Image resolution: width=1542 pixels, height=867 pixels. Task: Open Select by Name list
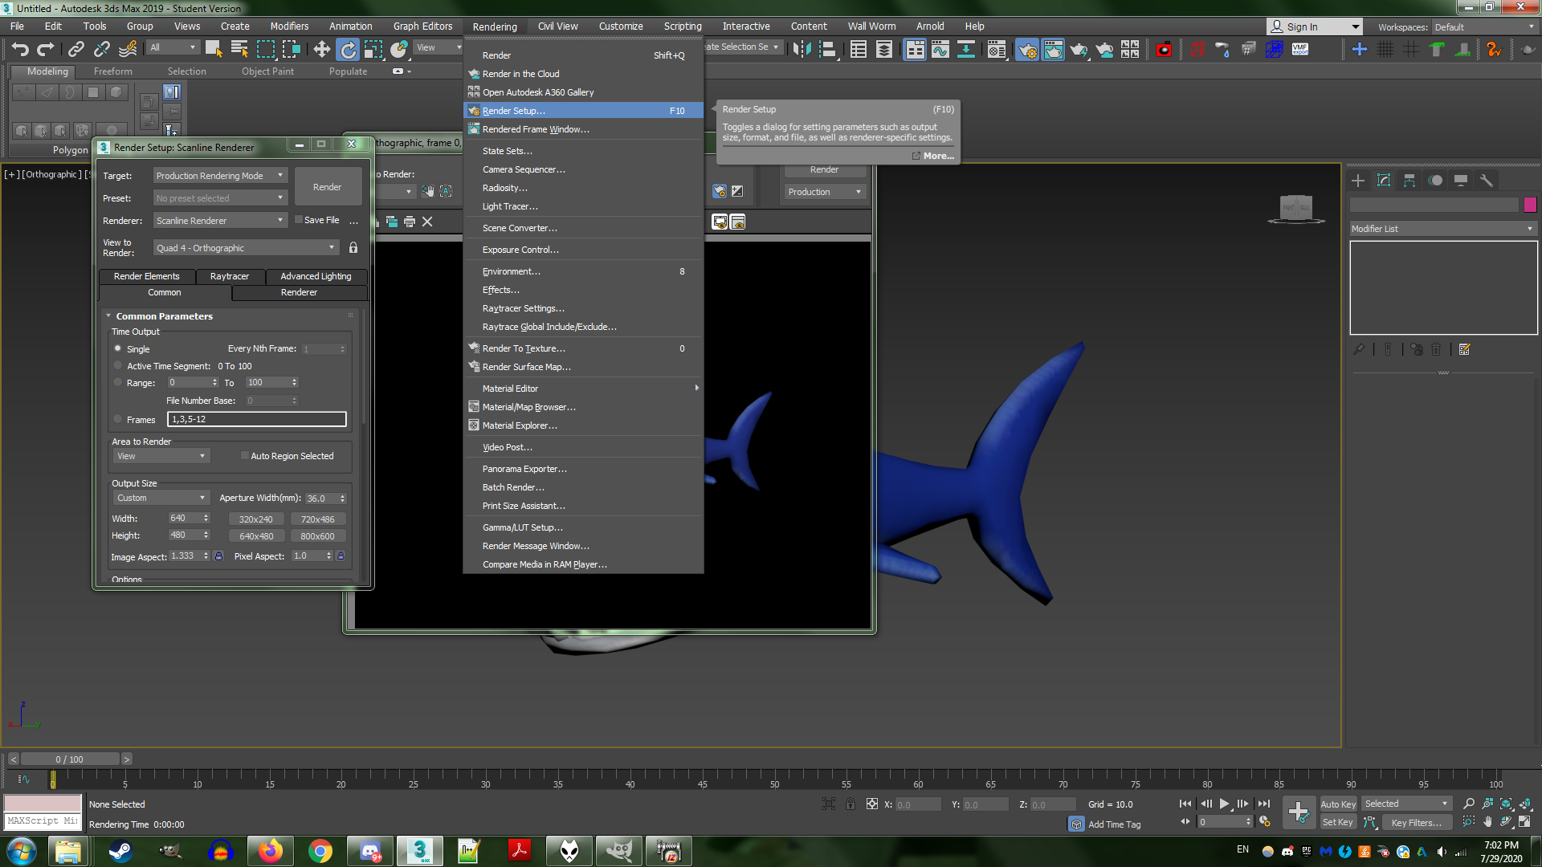239,49
